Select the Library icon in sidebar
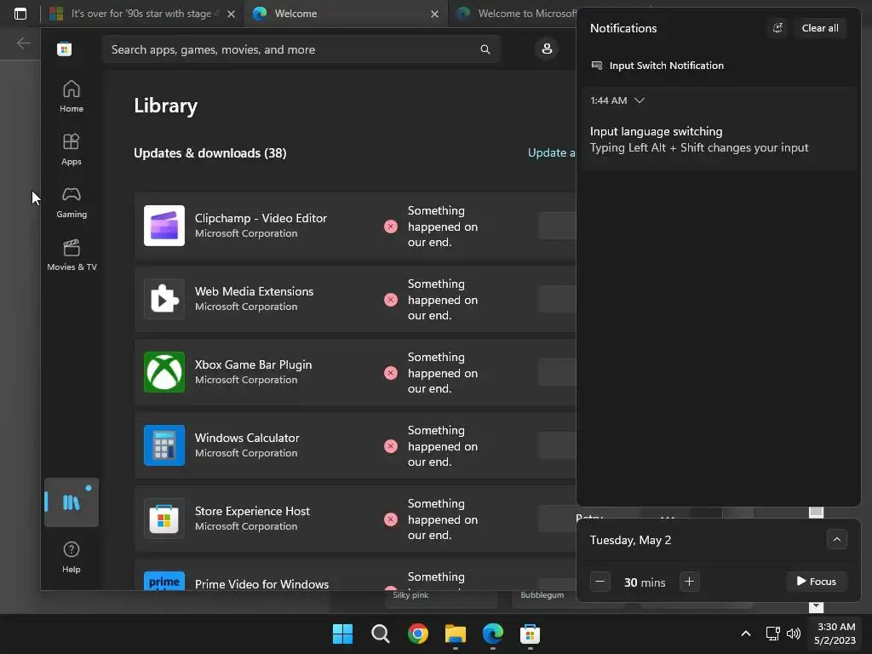This screenshot has width=872, height=654. [x=72, y=502]
